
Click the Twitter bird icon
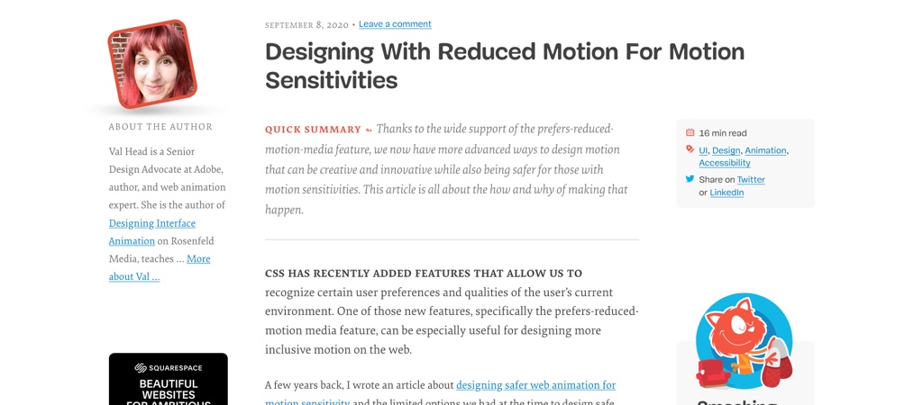tap(690, 179)
